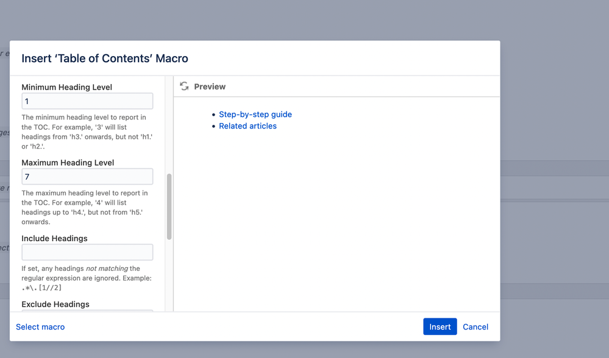This screenshot has width=609, height=358.
Task: Click the Maximum Heading Level input
Action: [x=87, y=177]
